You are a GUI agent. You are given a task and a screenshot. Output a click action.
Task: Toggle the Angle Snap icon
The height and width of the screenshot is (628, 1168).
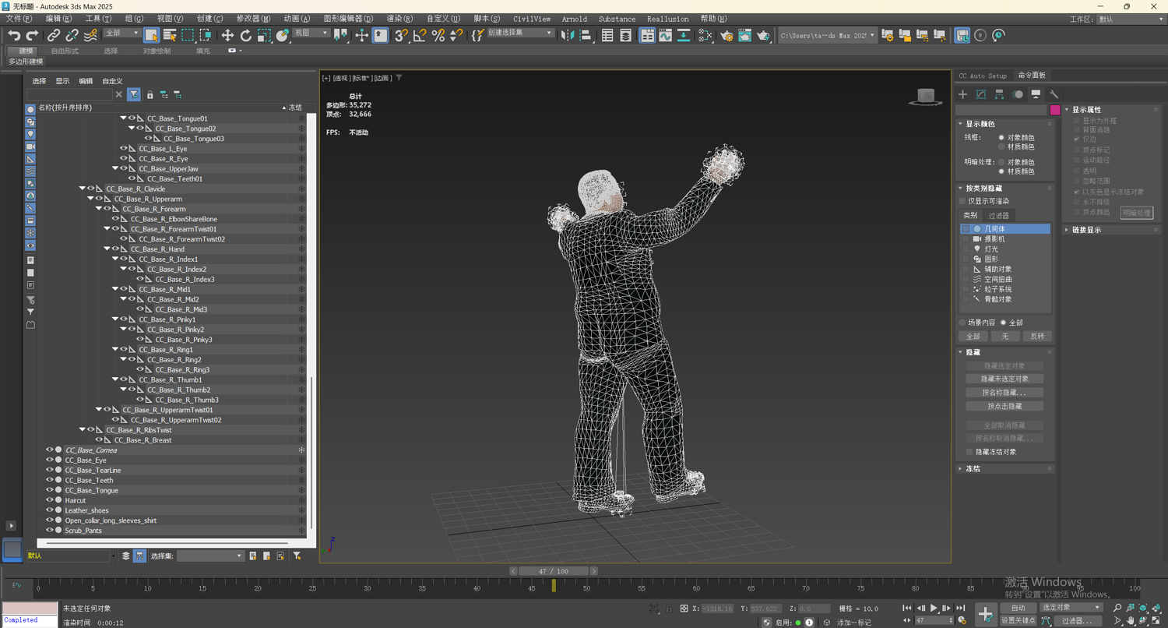(x=420, y=35)
